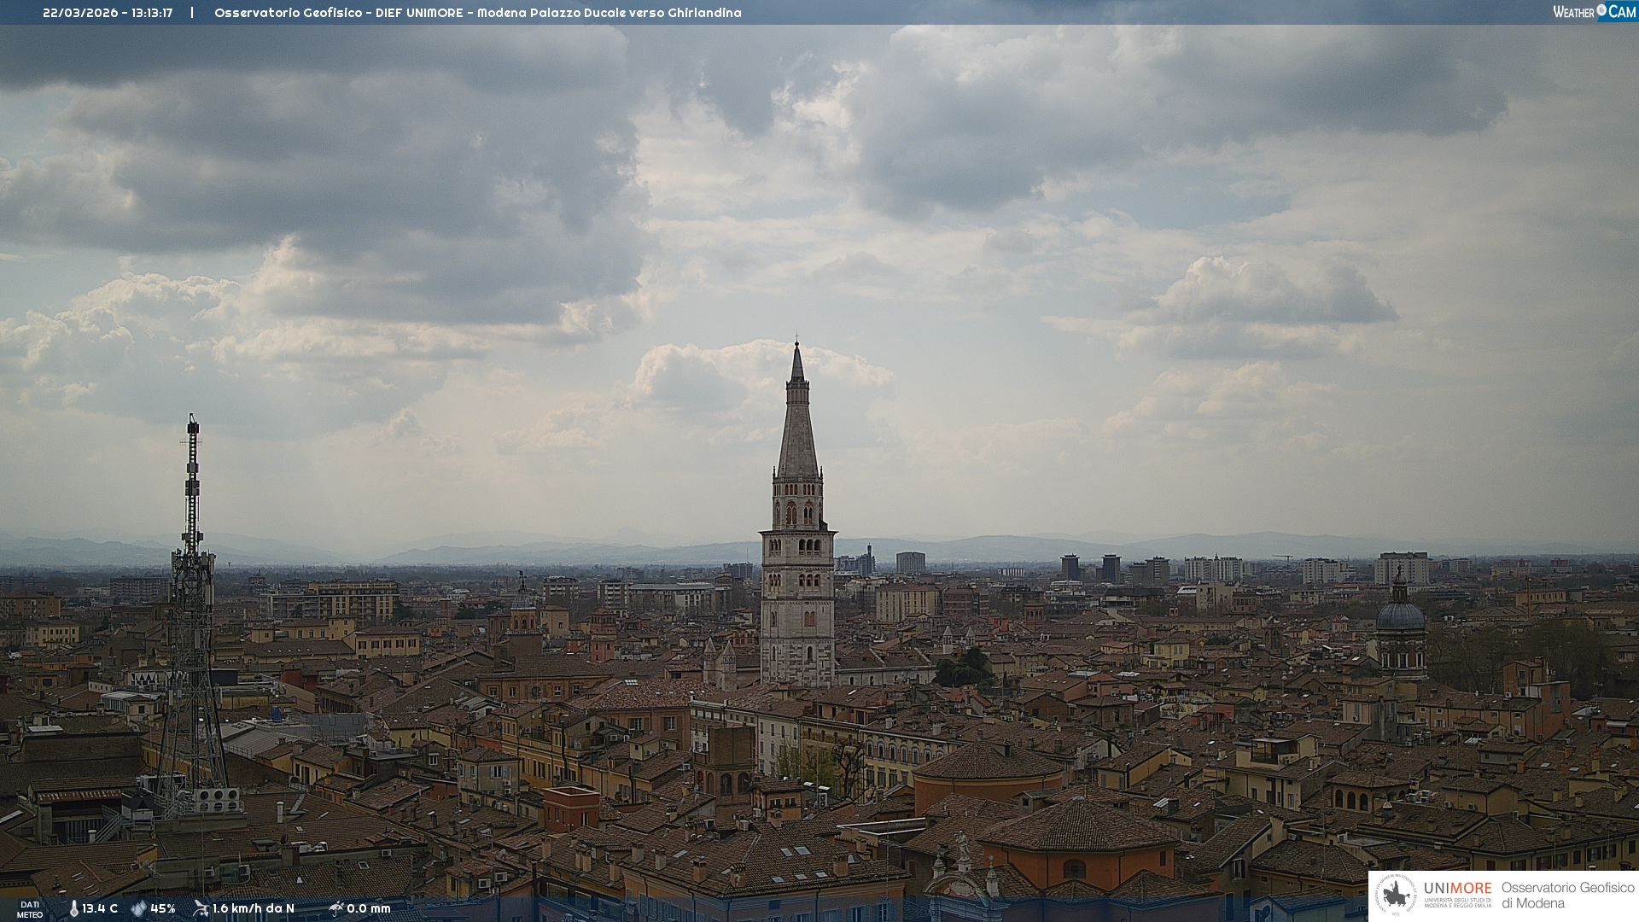This screenshot has height=922, width=1639.
Task: Click the UNIMORE logo text
Action: tap(1457, 888)
